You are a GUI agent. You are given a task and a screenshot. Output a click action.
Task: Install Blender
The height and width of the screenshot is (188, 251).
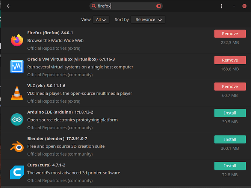click(x=230, y=139)
